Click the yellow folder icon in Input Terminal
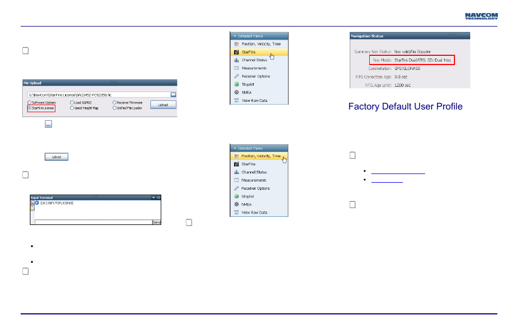 tap(33, 208)
